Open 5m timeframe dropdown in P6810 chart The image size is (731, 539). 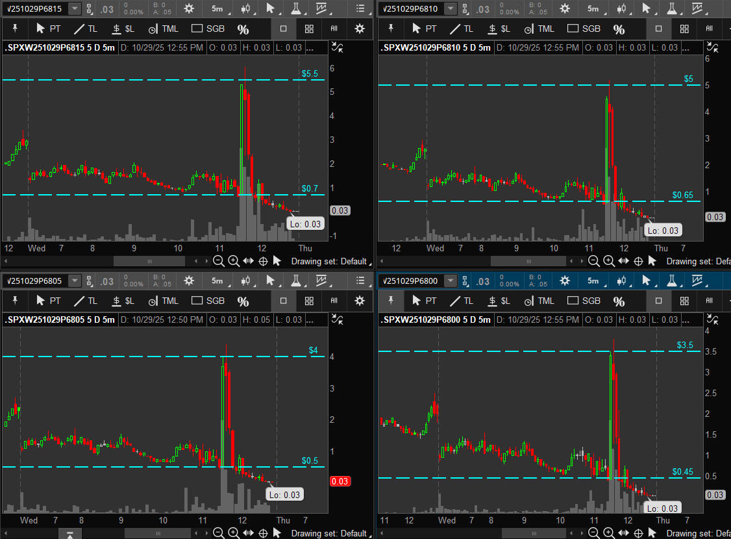[593, 8]
